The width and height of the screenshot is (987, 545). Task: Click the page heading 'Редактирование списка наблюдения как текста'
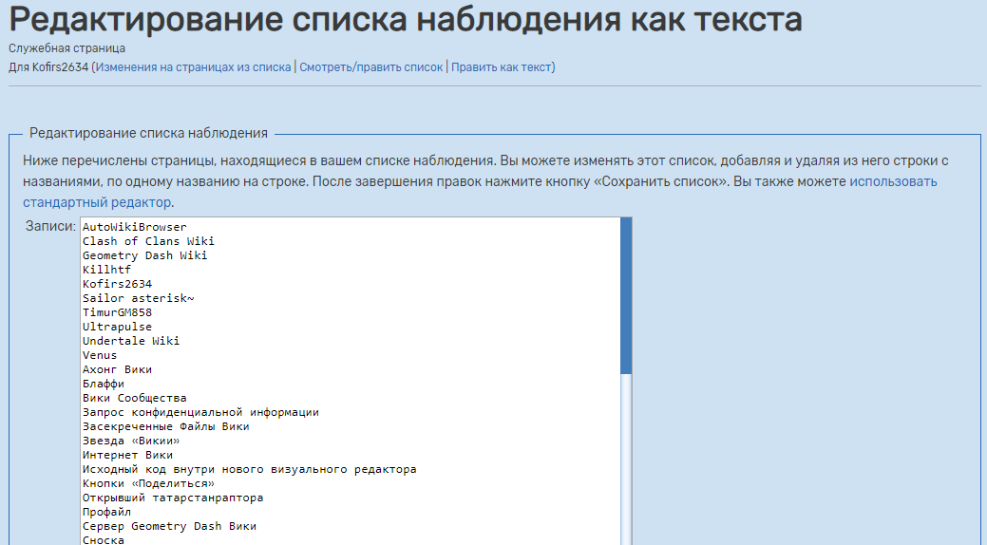click(x=406, y=19)
